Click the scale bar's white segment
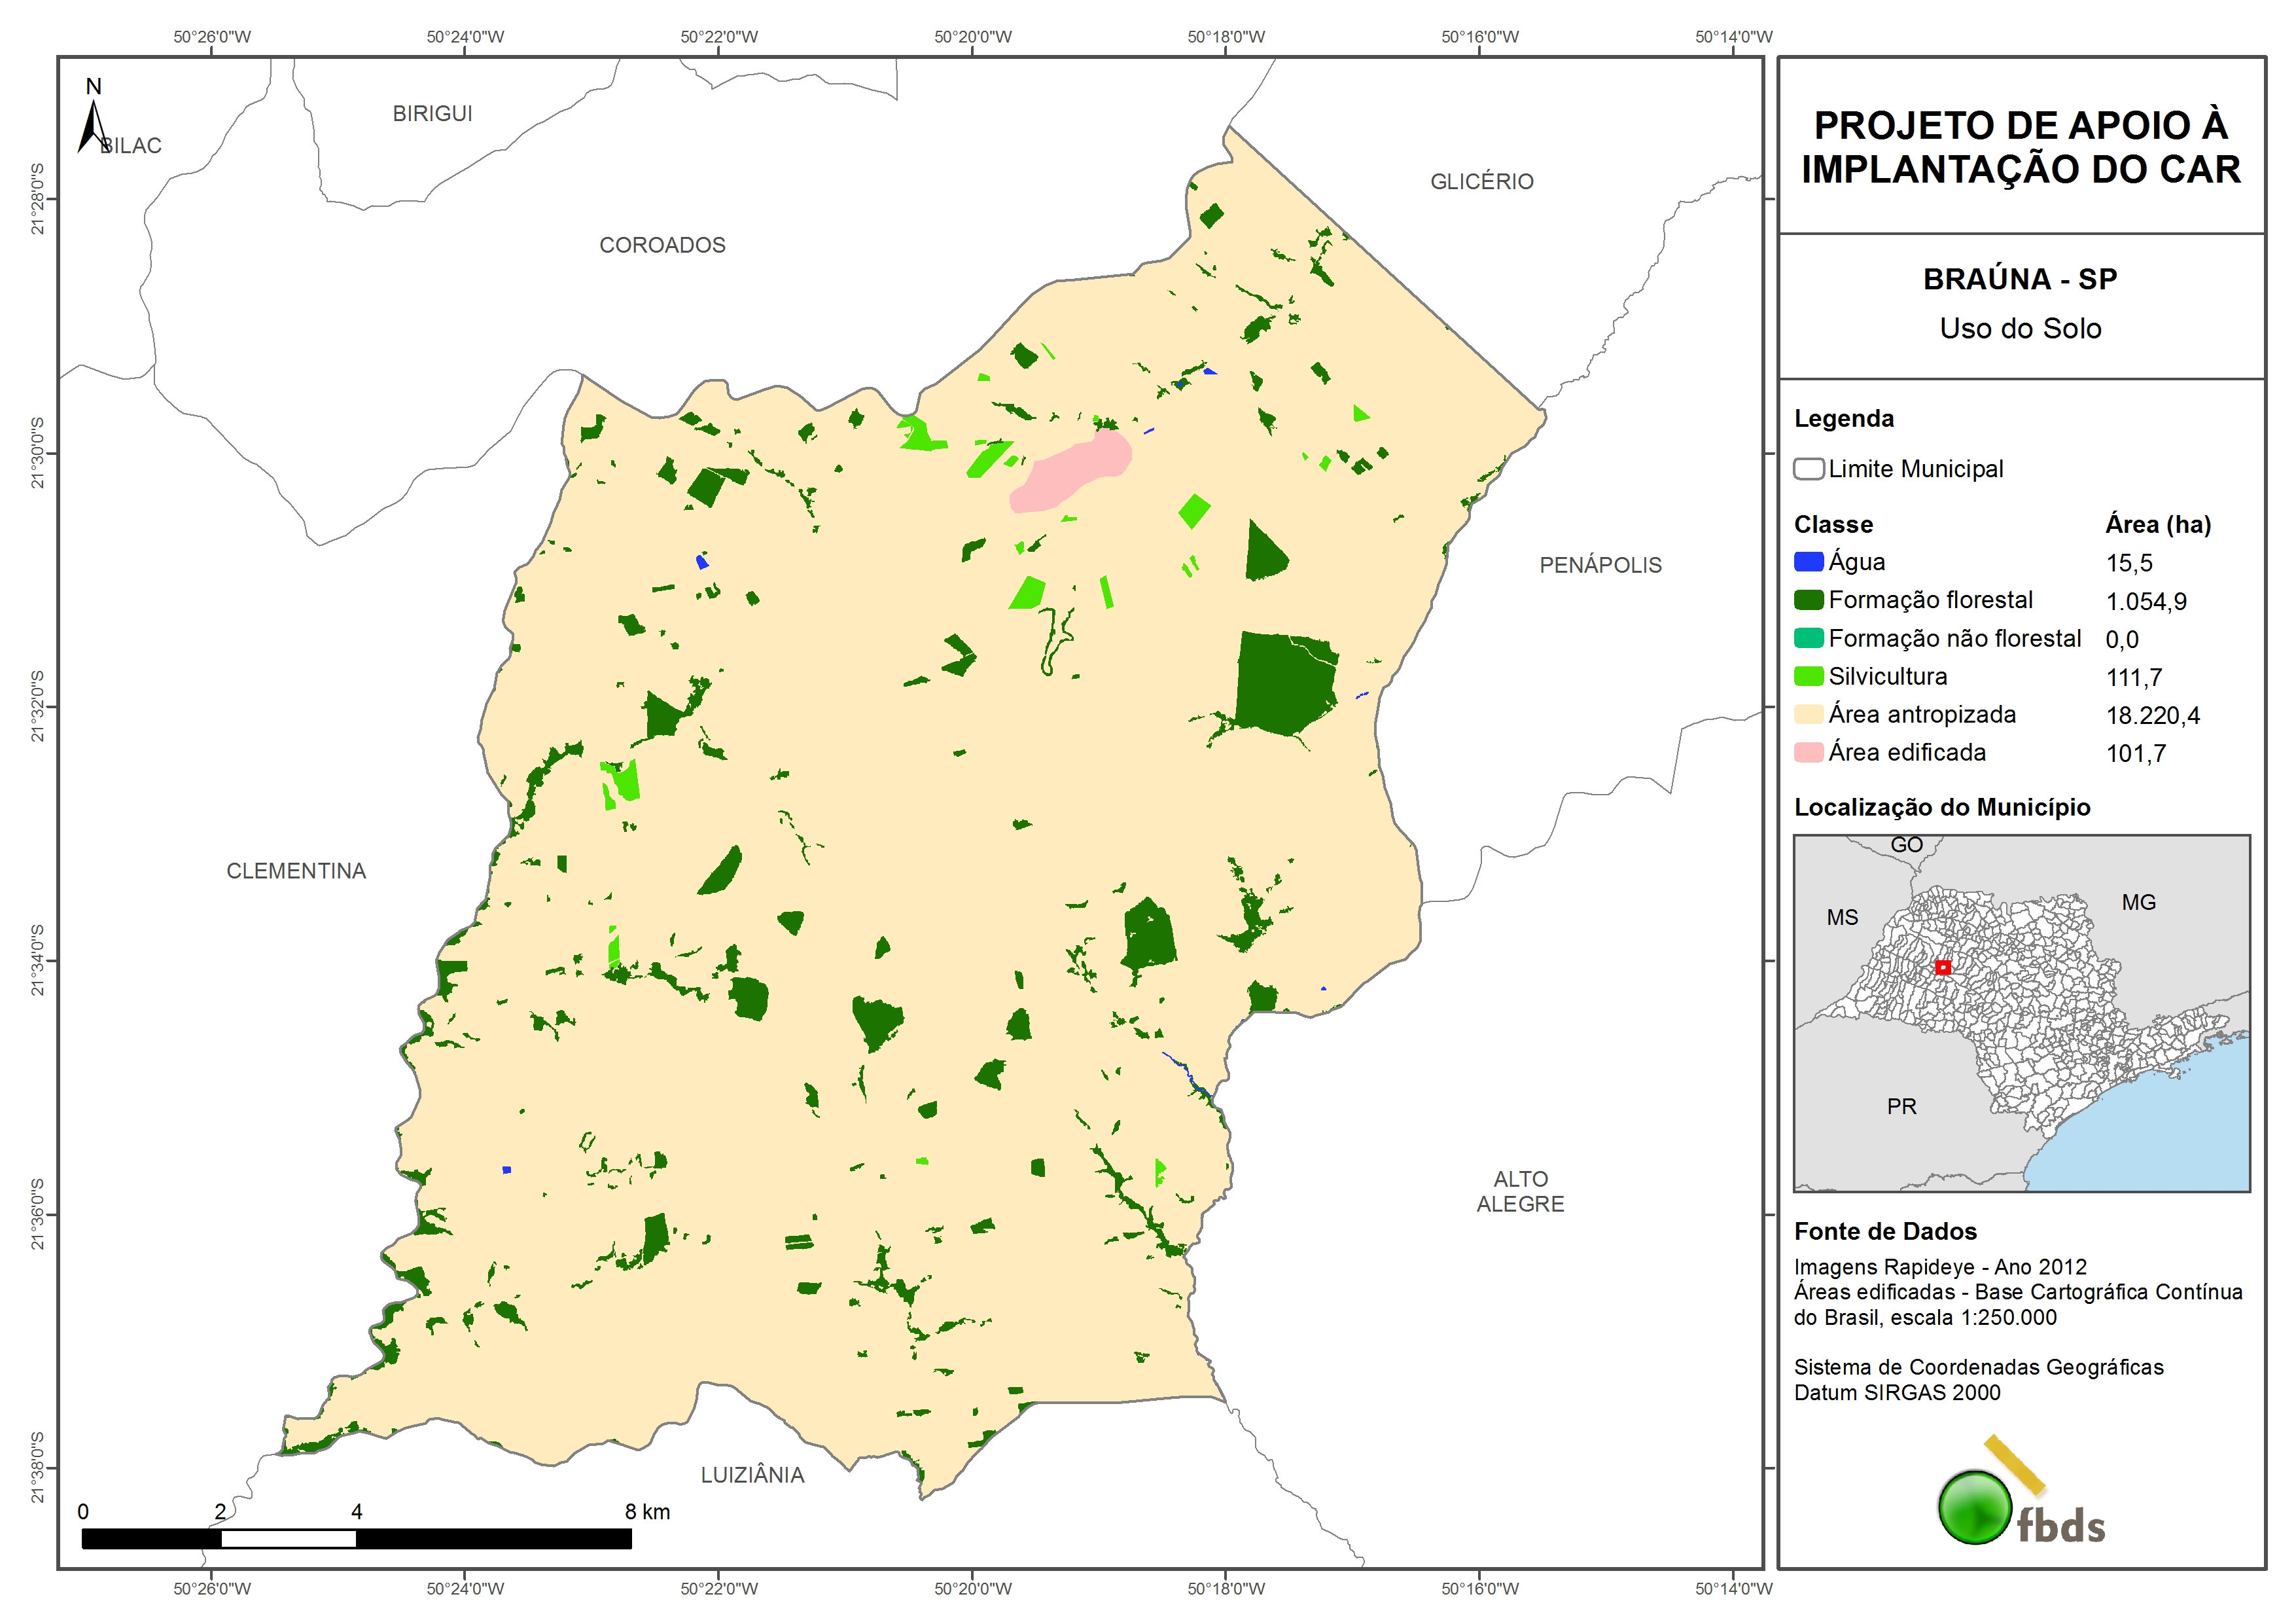The height and width of the screenshot is (1624, 2296). pyautogui.click(x=288, y=1539)
